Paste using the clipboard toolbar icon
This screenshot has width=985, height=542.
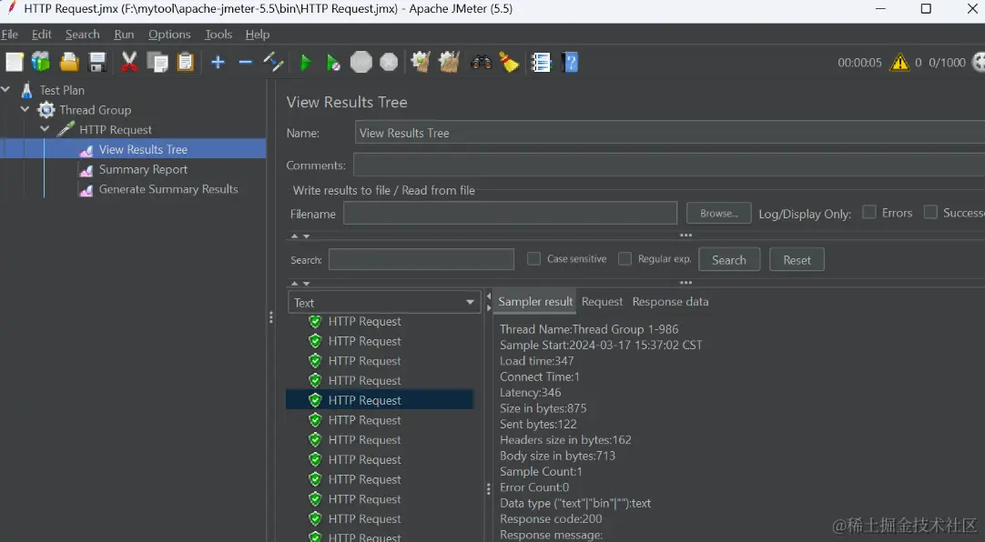[186, 62]
